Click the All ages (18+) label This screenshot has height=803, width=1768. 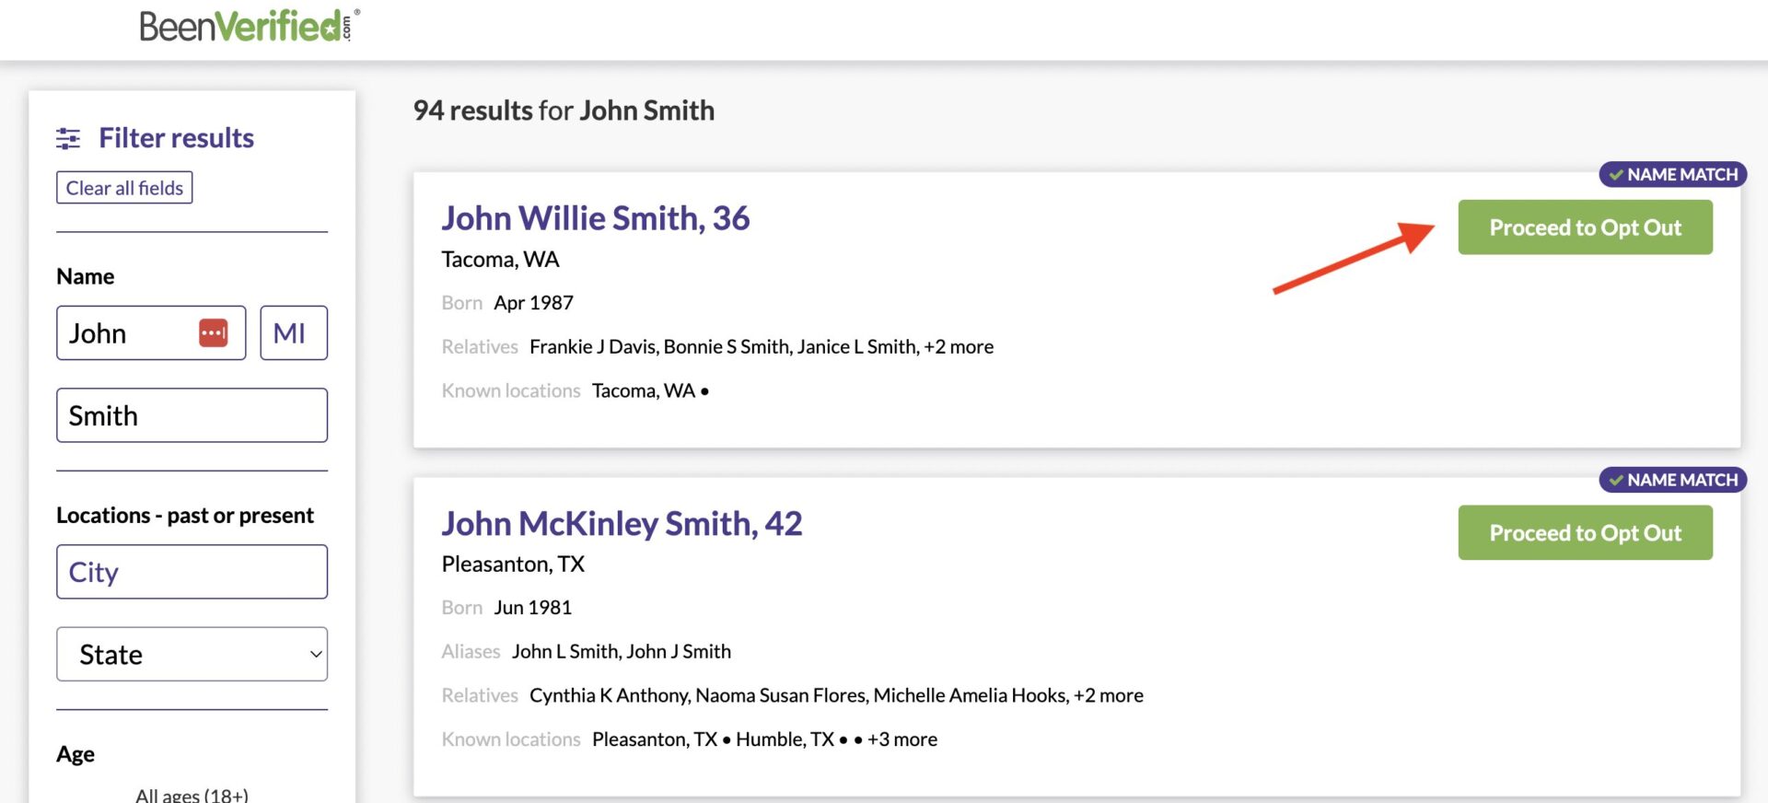192,794
